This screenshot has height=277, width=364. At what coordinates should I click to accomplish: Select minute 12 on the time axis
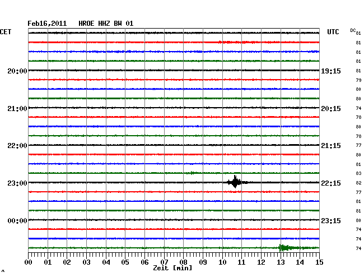[261, 262]
